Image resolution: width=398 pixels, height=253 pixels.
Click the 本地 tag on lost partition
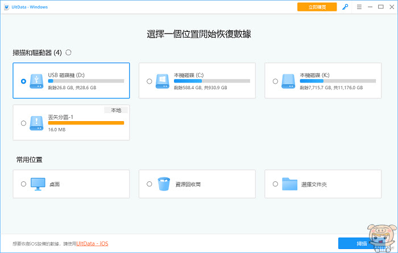(116, 110)
